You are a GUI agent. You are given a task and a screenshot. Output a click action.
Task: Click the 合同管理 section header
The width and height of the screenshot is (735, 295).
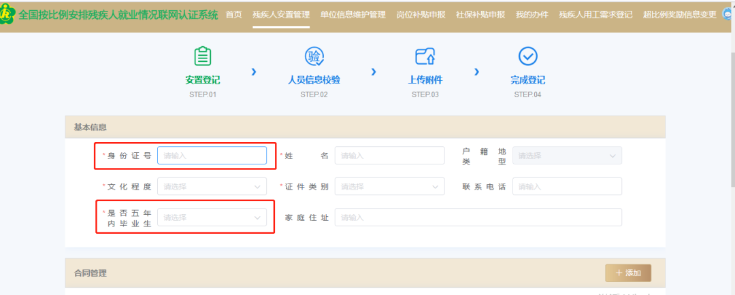[365, 273]
